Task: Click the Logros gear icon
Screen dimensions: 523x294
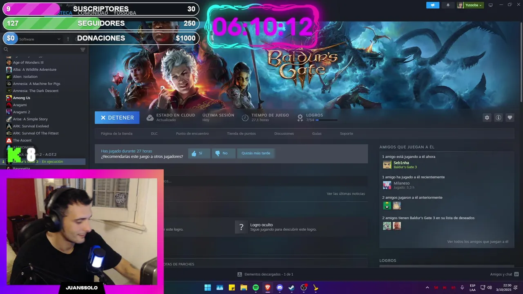Action: click(300, 118)
